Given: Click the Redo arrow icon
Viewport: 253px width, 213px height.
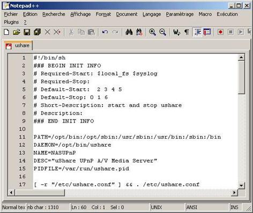Looking at the screenshot, I should pos(115,32).
